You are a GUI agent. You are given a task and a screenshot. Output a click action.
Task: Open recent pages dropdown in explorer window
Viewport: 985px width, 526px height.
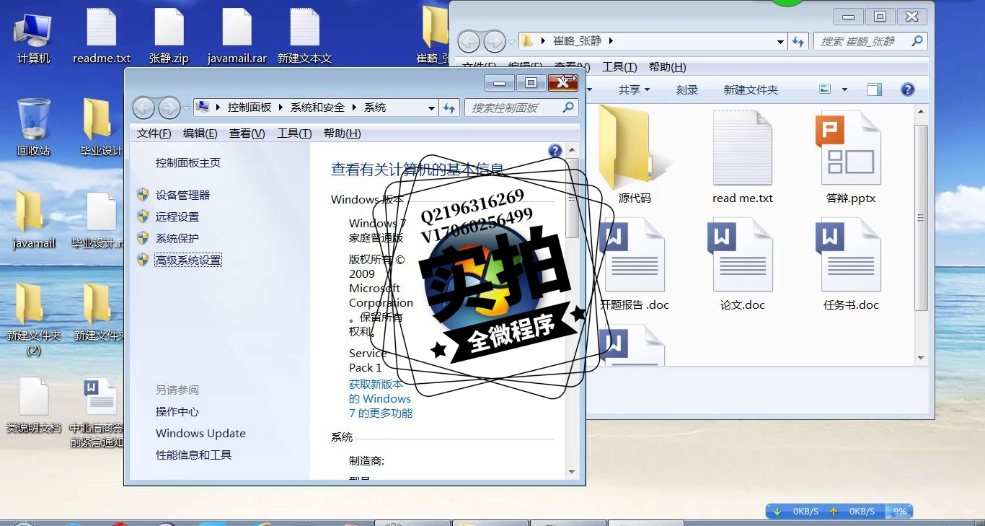(x=511, y=41)
